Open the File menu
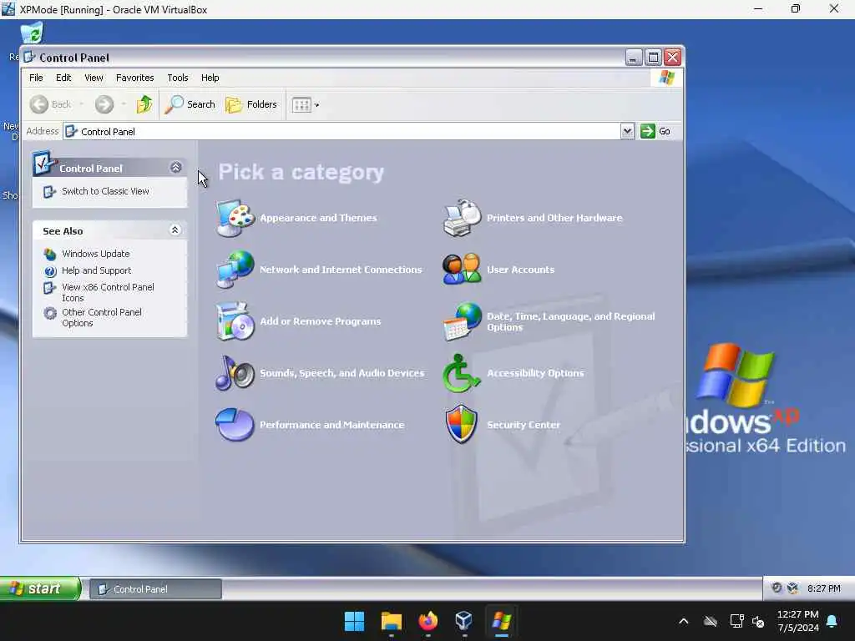The image size is (855, 641). [x=36, y=78]
